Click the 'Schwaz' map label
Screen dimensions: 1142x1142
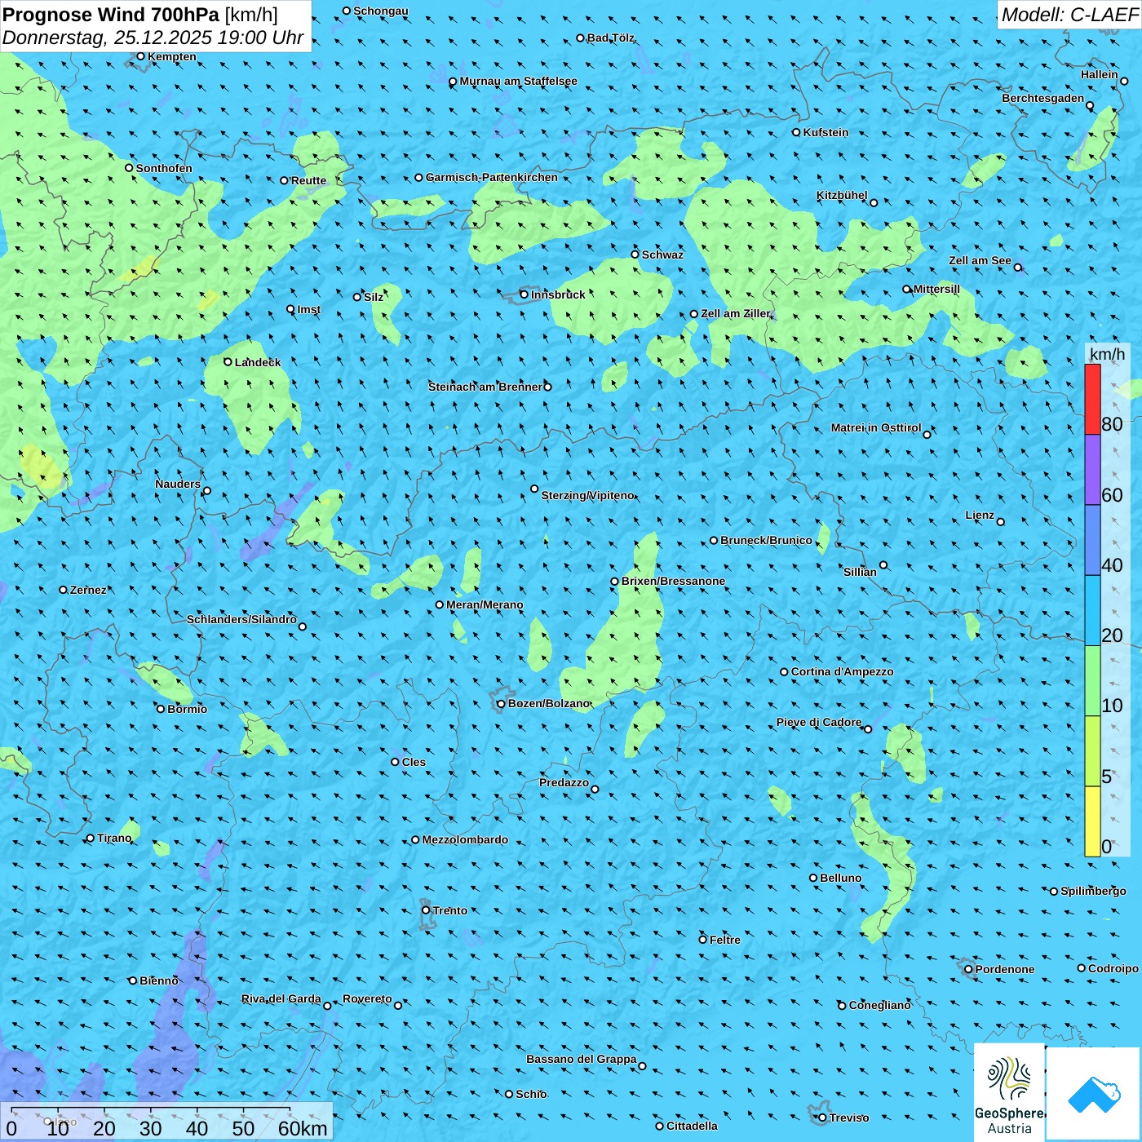coord(662,255)
